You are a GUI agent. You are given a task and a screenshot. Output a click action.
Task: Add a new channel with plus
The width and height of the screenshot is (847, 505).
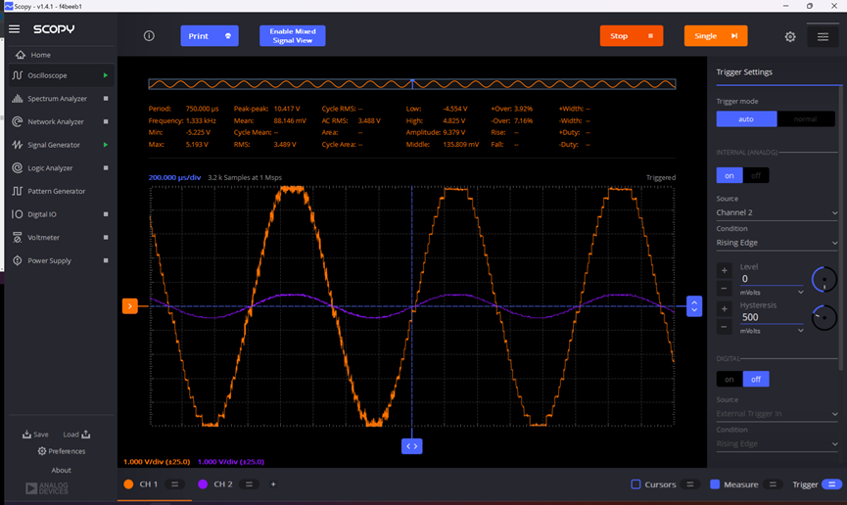(x=273, y=484)
